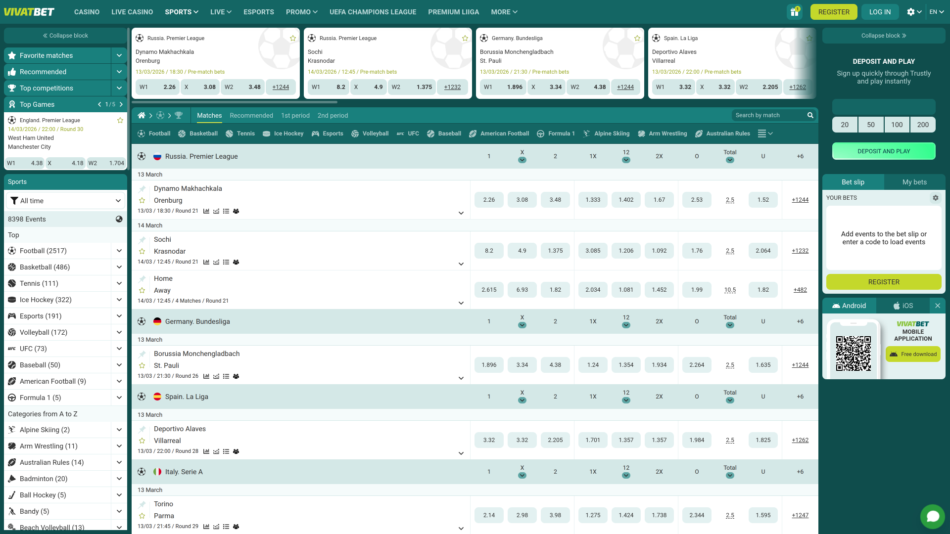
Task: Select Football in sport filter bar
Action: (x=154, y=133)
